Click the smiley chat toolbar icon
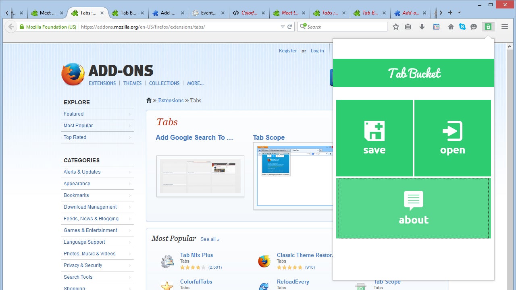516x290 pixels. coord(474,27)
